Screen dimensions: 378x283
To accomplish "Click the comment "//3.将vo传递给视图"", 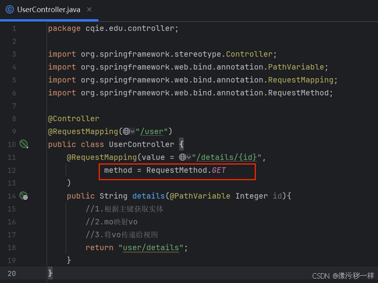I will 122,235.
